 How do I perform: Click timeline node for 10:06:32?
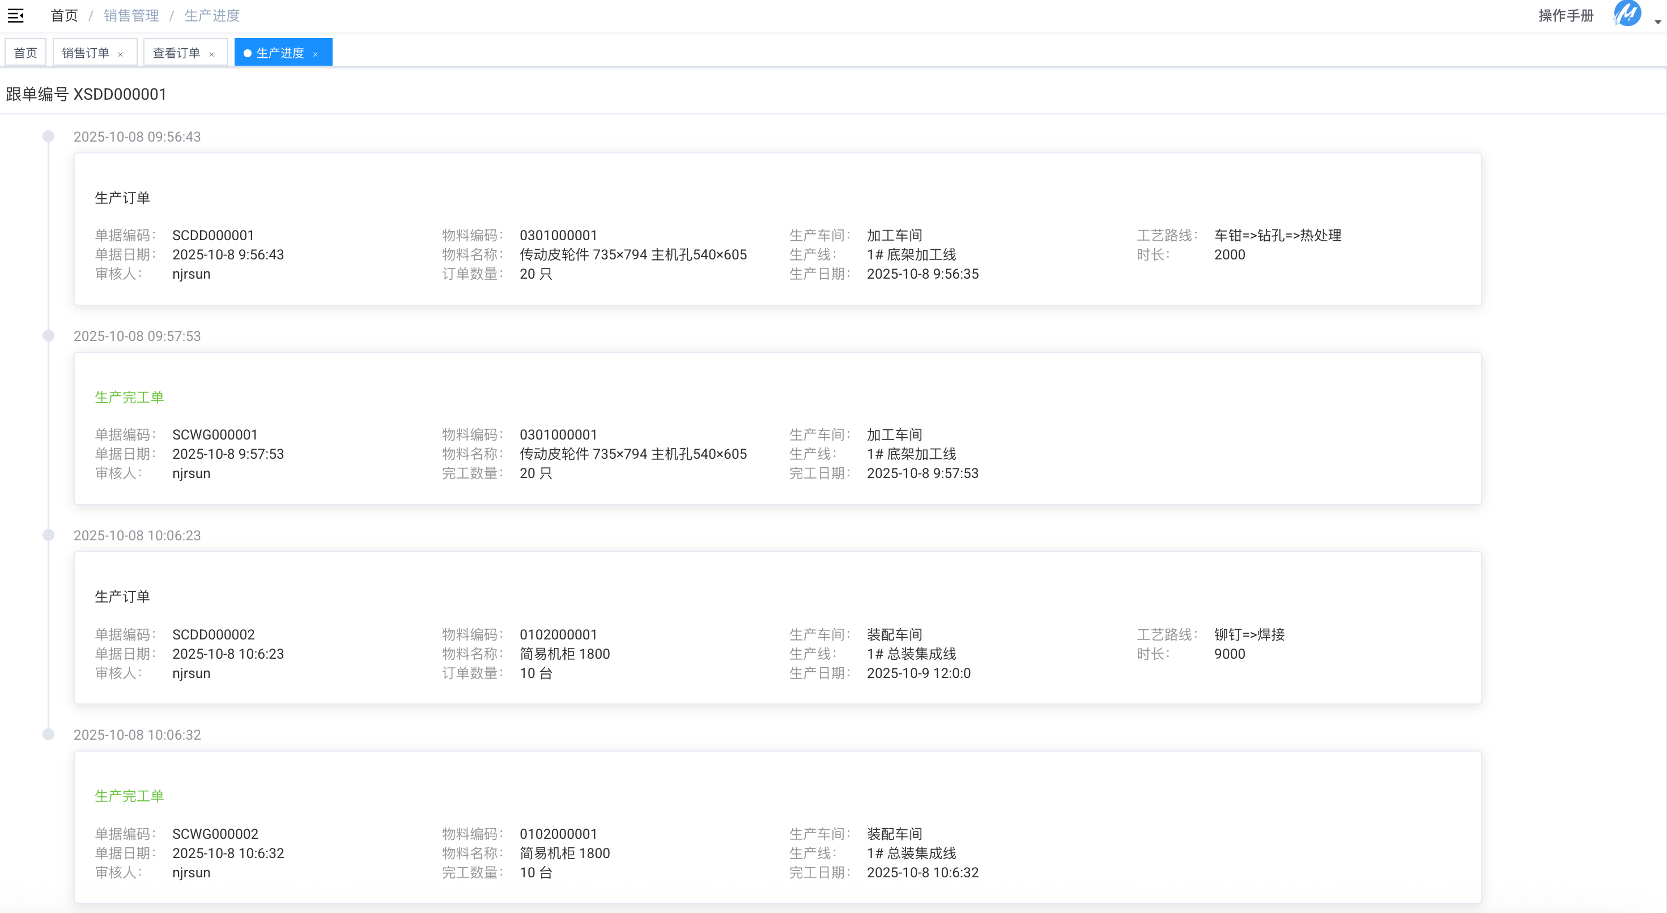49,735
